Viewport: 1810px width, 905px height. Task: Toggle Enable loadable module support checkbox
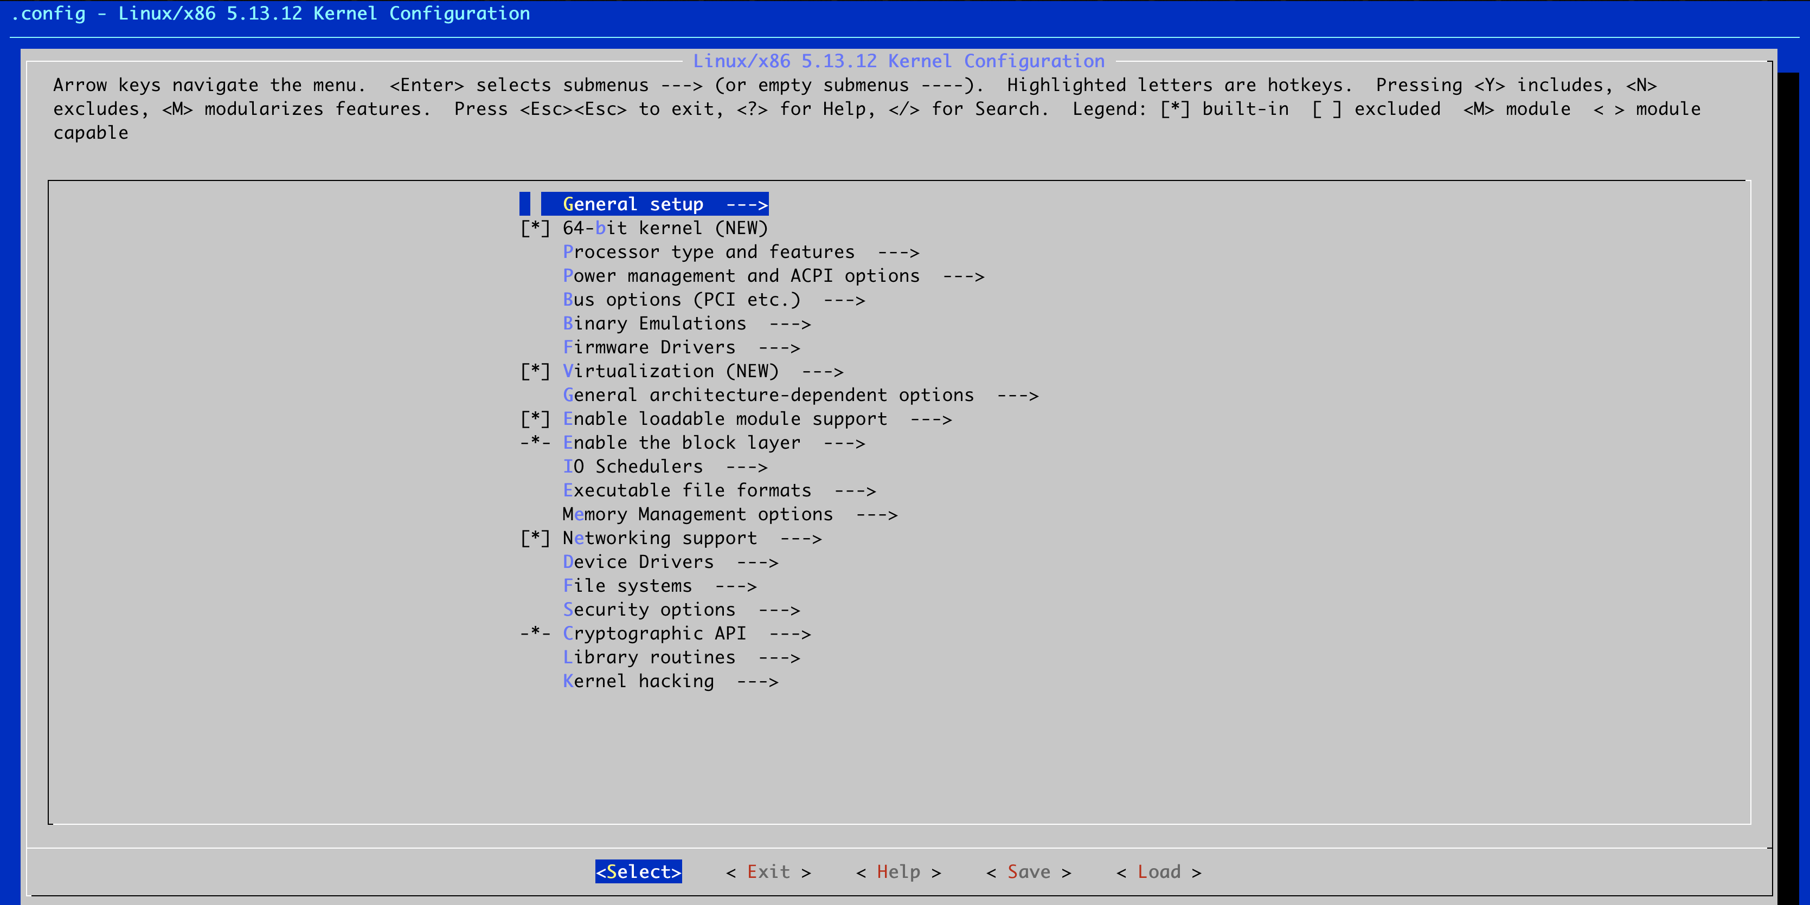[x=535, y=419]
